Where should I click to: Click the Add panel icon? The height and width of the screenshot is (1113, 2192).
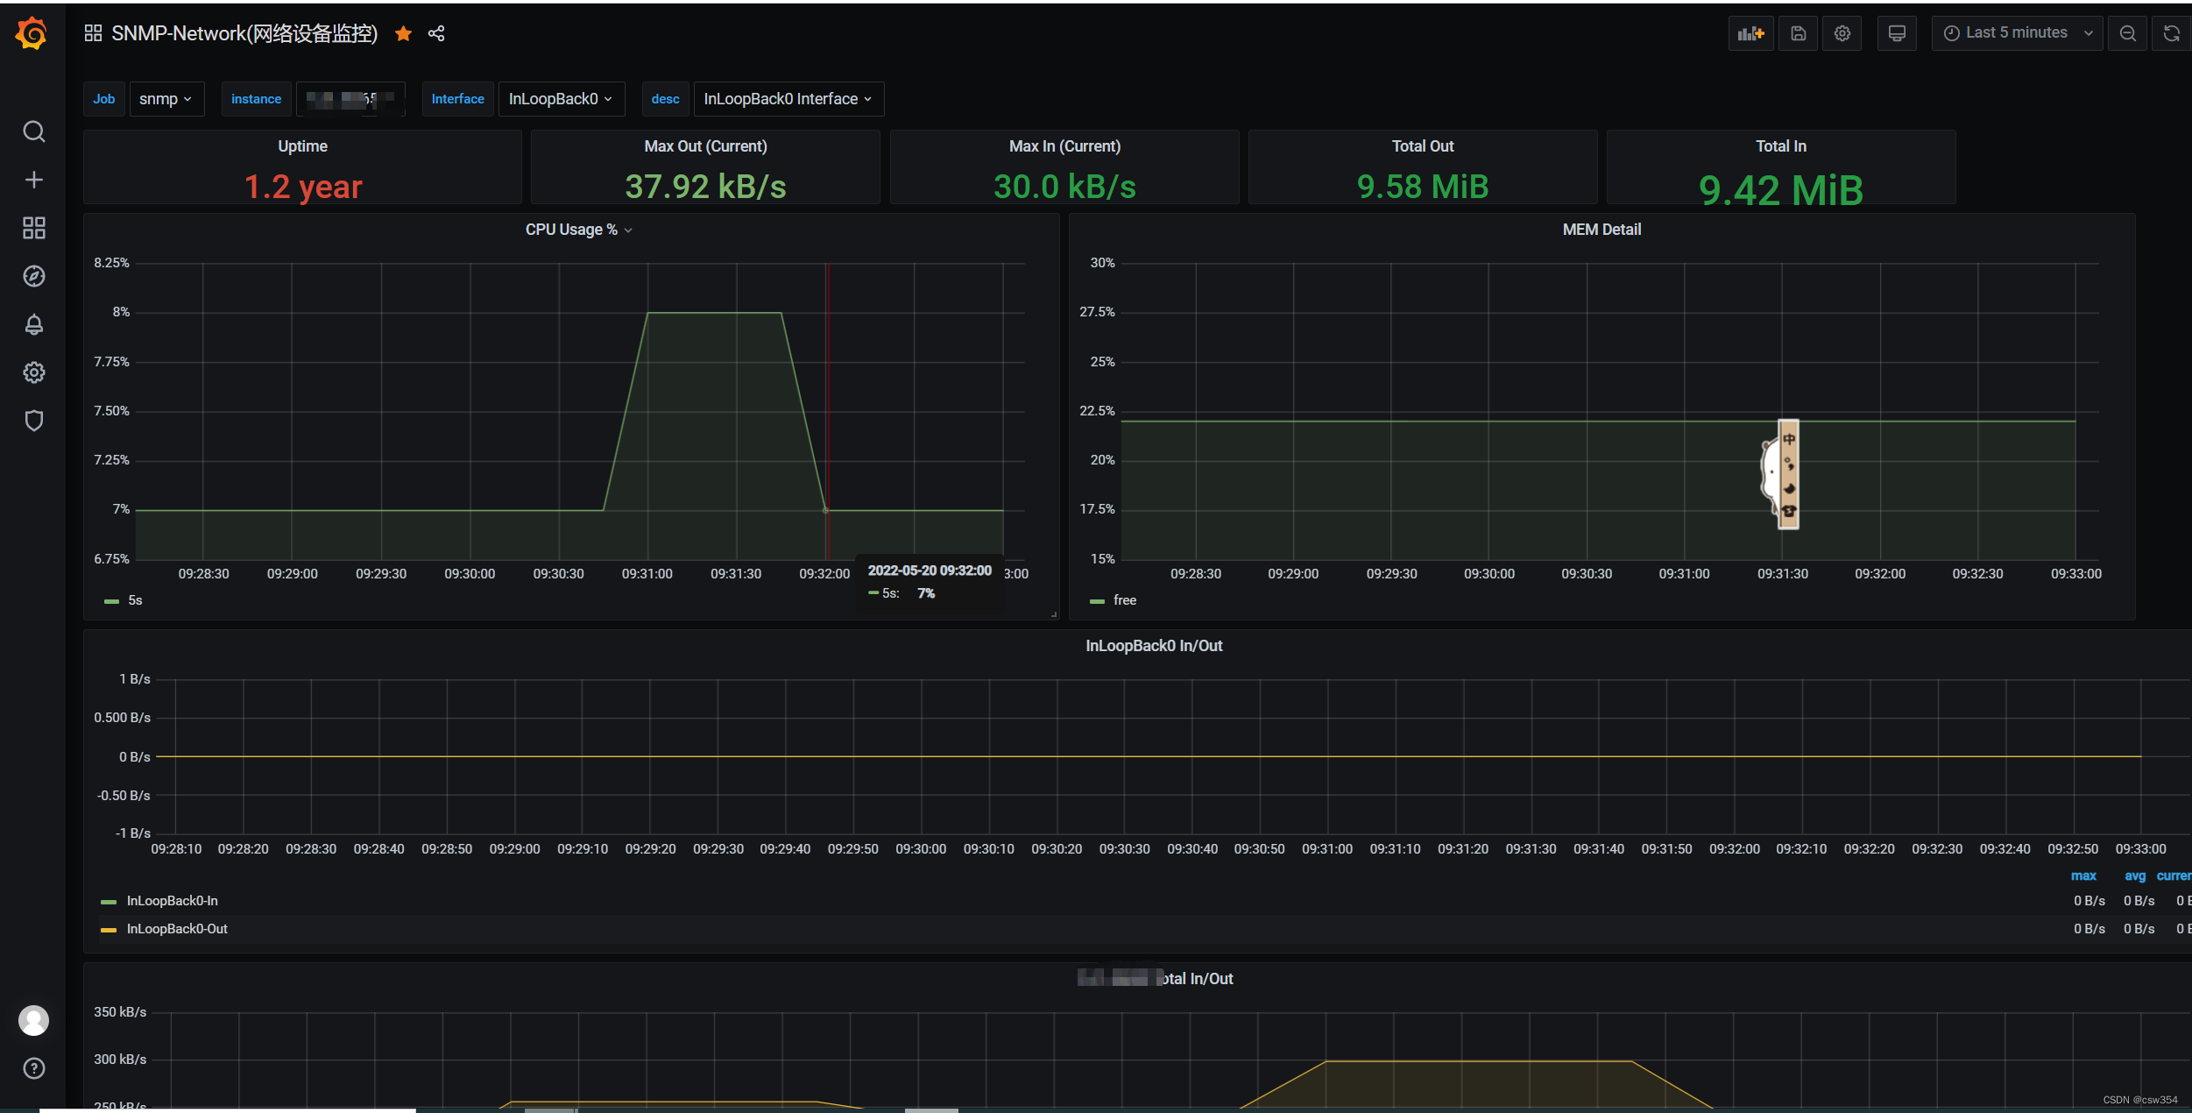pyautogui.click(x=1750, y=33)
